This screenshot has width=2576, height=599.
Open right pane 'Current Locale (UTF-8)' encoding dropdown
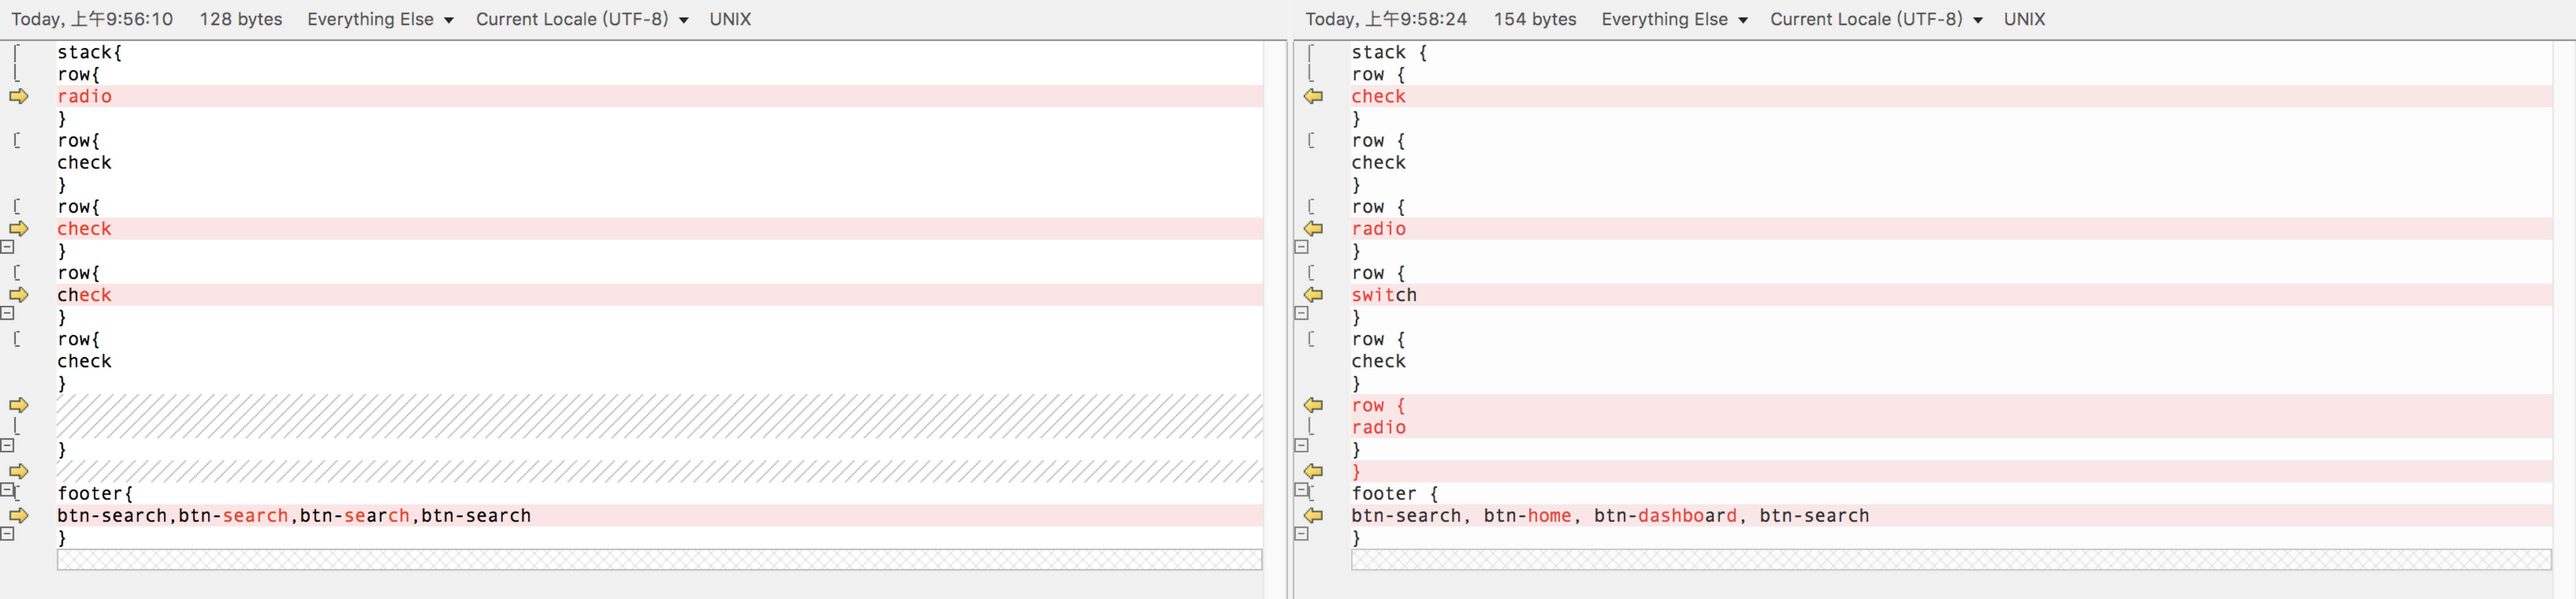[x=1876, y=19]
